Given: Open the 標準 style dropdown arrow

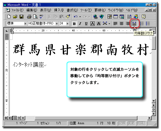Looking at the screenshot, I should (x=25, y=24).
